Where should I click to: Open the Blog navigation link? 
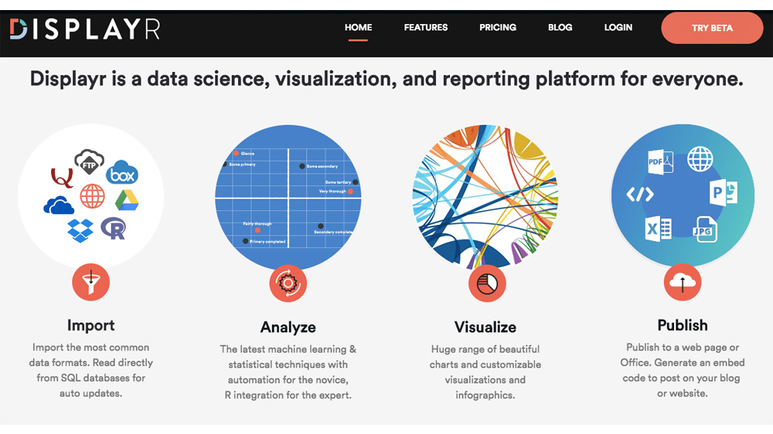[560, 28]
